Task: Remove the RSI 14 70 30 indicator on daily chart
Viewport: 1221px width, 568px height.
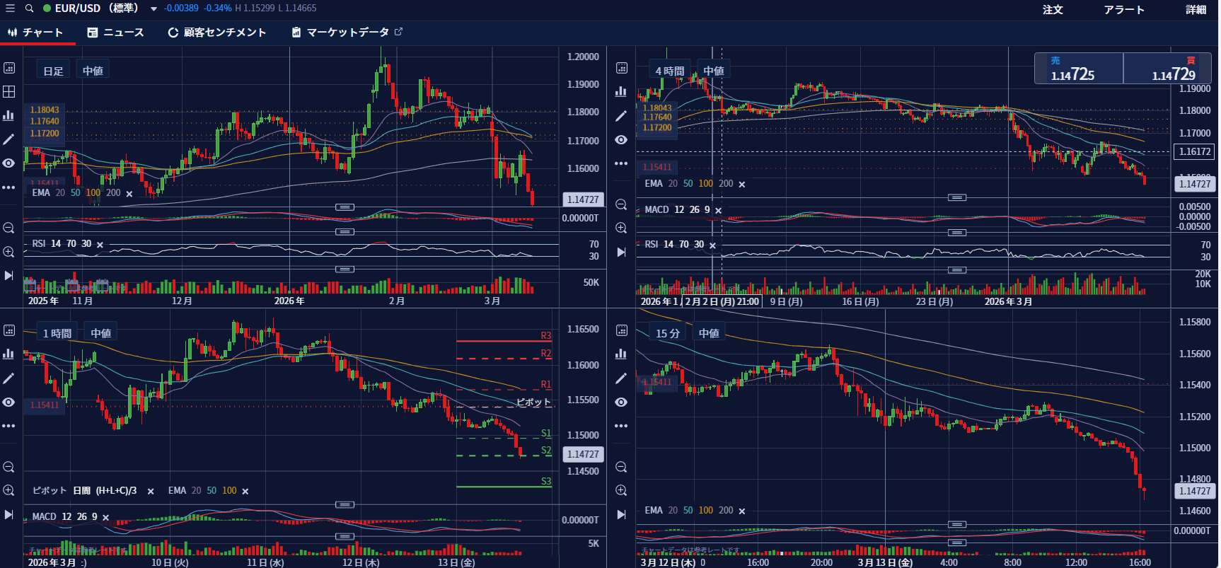Action: click(x=100, y=245)
